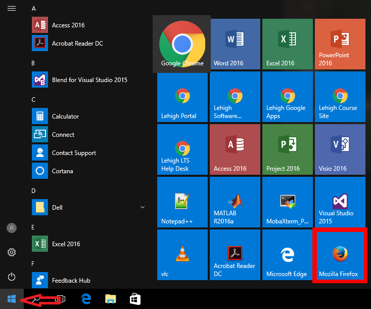Viewport: 371px width, 309px height.
Task: Launch Word 2016 tile
Action: 236,44
